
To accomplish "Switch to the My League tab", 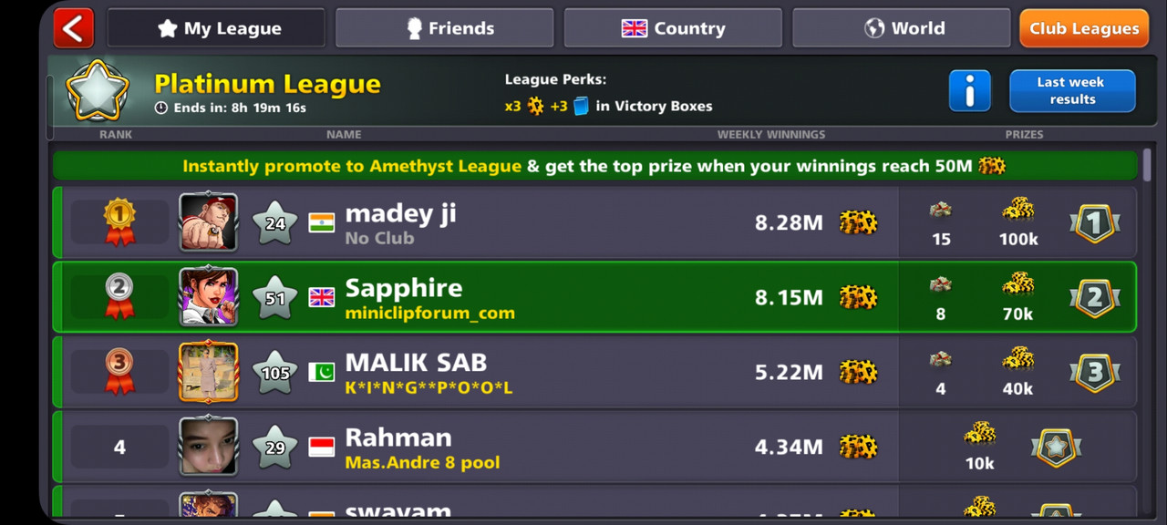I will (215, 28).
